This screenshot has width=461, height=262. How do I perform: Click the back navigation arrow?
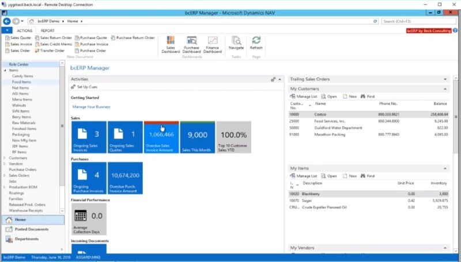coord(7,21)
